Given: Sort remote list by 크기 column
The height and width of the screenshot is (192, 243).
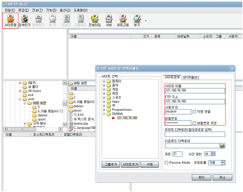Looking at the screenshot, I should click(x=141, y=37).
